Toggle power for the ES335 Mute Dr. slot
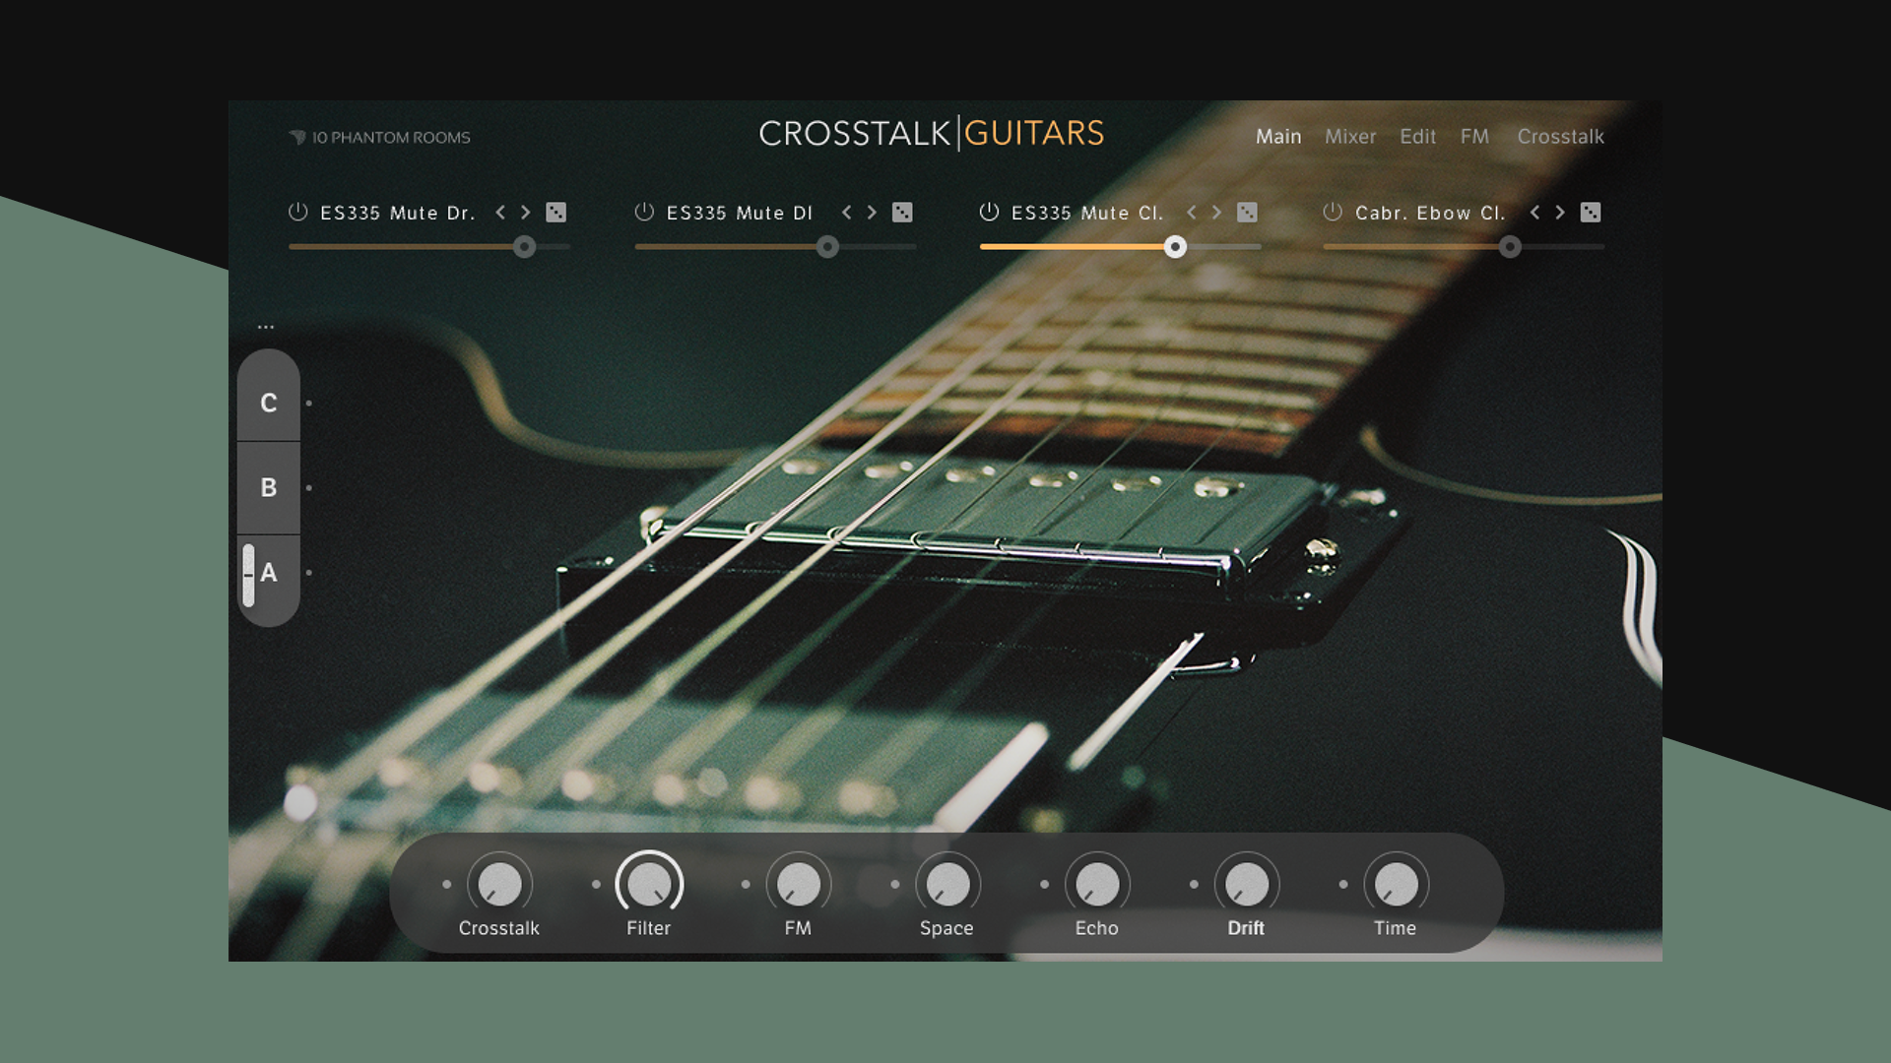 pyautogui.click(x=297, y=211)
